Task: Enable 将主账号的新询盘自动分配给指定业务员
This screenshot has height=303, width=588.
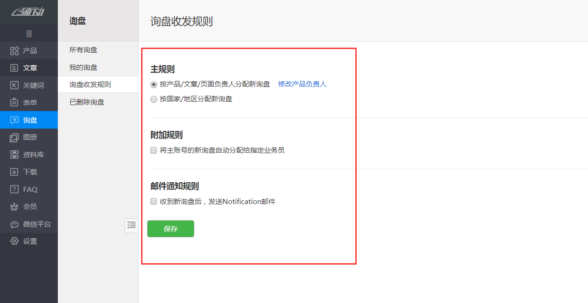Action: [153, 150]
